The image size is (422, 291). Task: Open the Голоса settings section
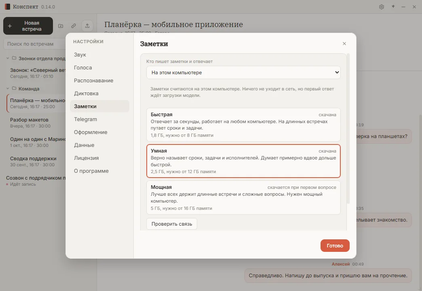coord(99,67)
